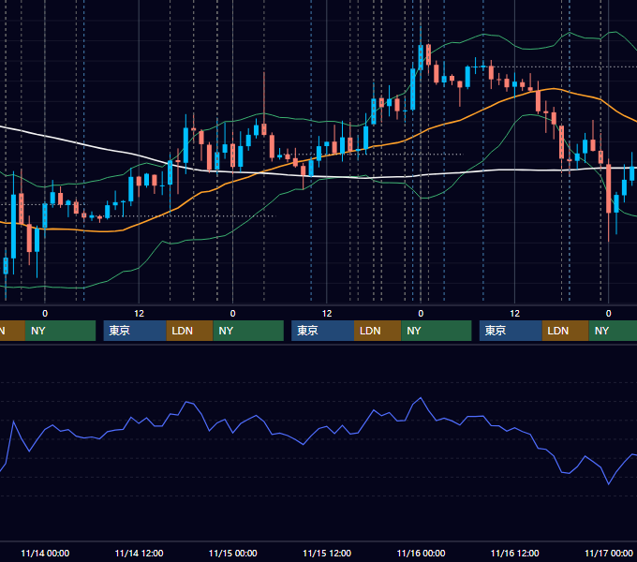Click NY session block spanning 11/17 00:00
The width and height of the screenshot is (637, 562).
click(613, 331)
